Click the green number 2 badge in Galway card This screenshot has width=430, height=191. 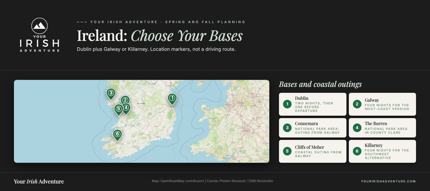click(357, 104)
